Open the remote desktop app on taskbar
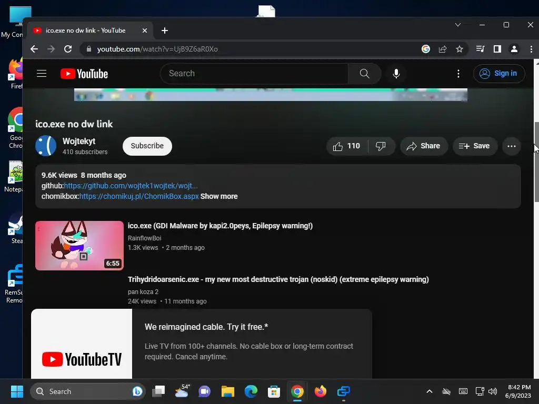 click(x=343, y=391)
